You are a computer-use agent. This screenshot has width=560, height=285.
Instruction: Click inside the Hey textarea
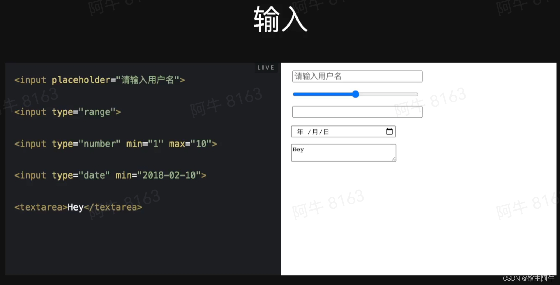click(343, 153)
